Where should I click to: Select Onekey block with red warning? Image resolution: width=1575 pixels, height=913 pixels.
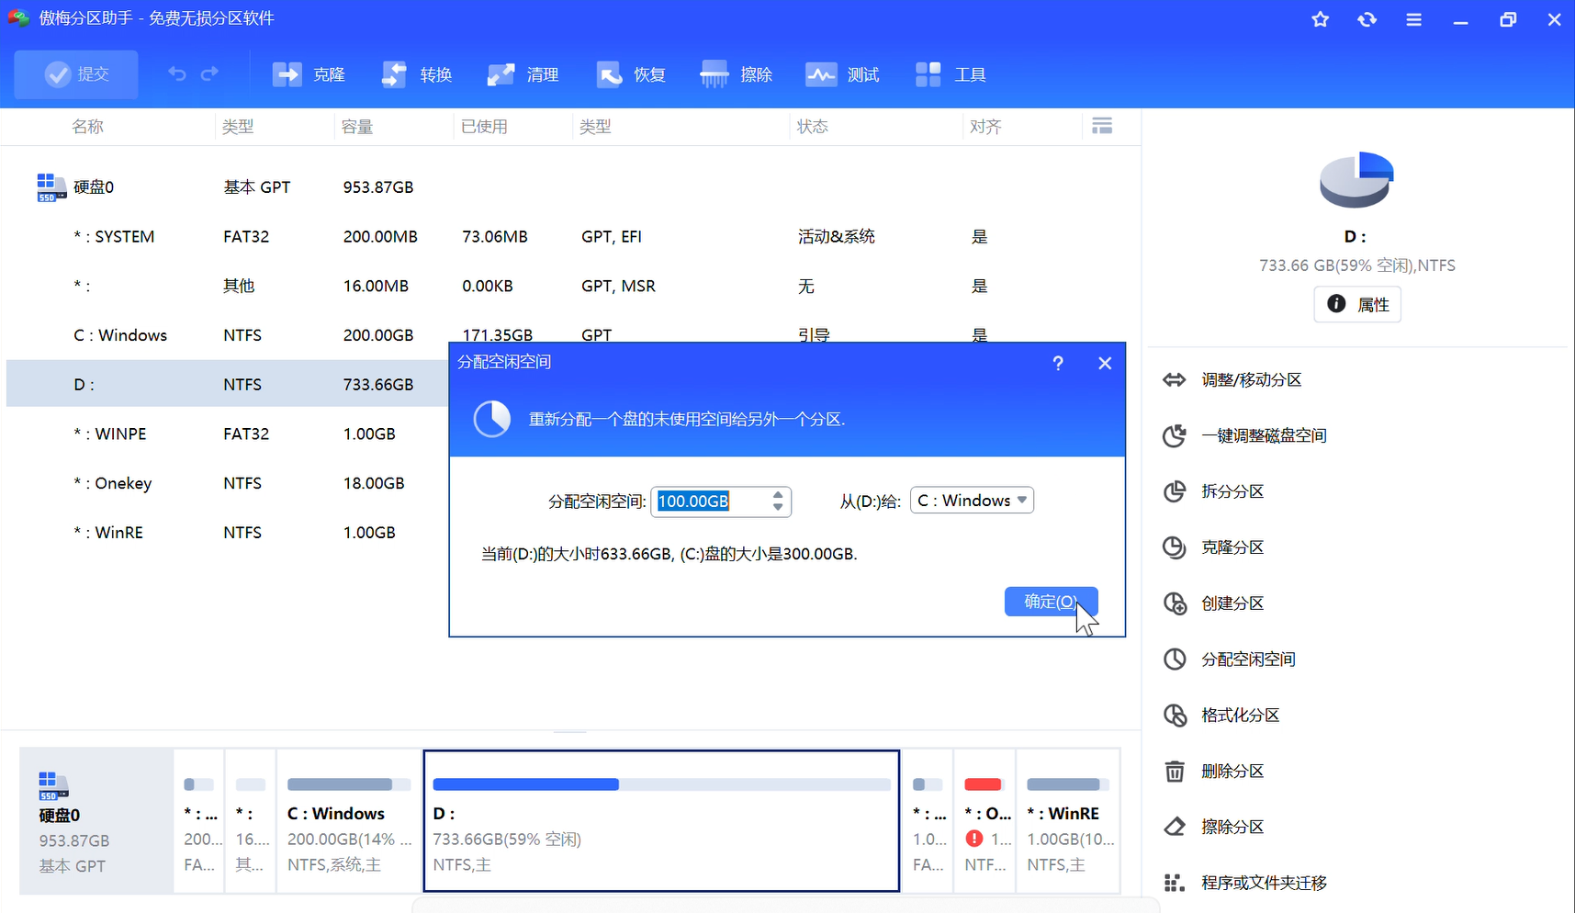click(985, 821)
